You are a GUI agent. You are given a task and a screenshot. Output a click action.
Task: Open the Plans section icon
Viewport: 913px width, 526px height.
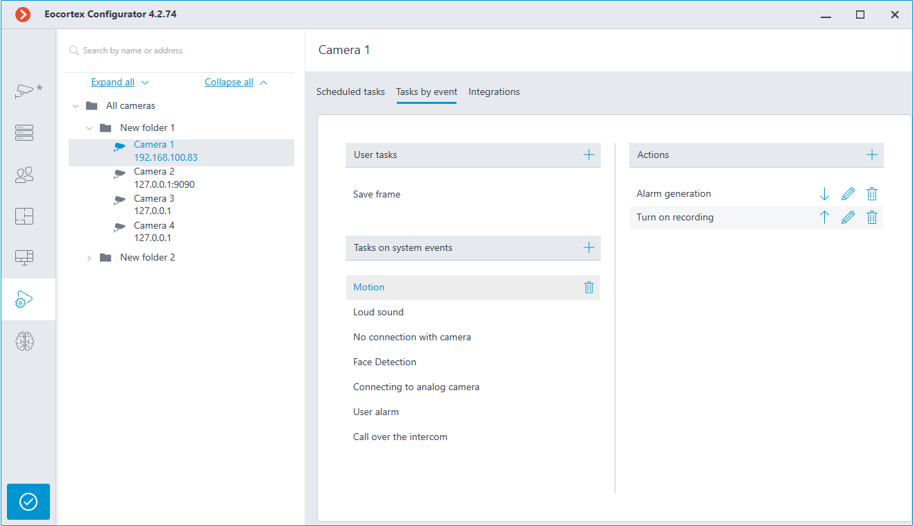point(24,216)
